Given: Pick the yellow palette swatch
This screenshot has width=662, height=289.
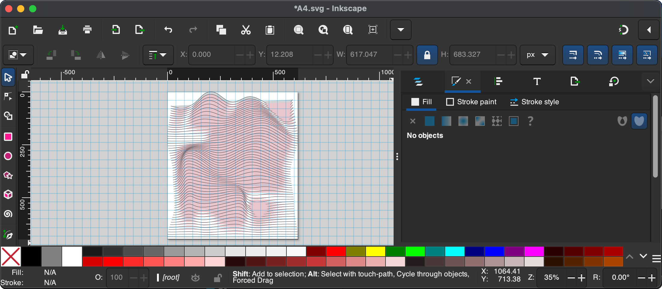Looking at the screenshot, I should pos(375,251).
